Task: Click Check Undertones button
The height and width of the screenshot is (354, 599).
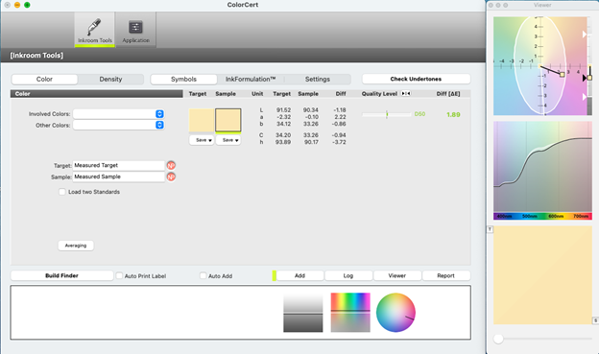Action: click(416, 79)
